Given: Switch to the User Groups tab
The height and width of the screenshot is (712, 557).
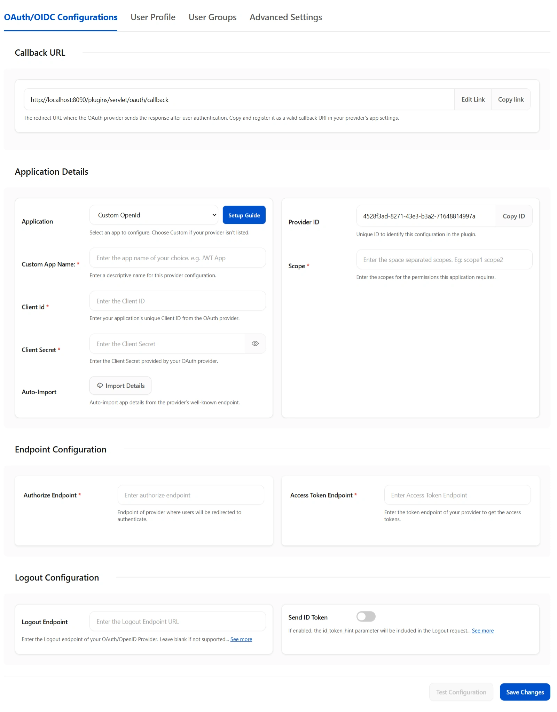Looking at the screenshot, I should [212, 17].
